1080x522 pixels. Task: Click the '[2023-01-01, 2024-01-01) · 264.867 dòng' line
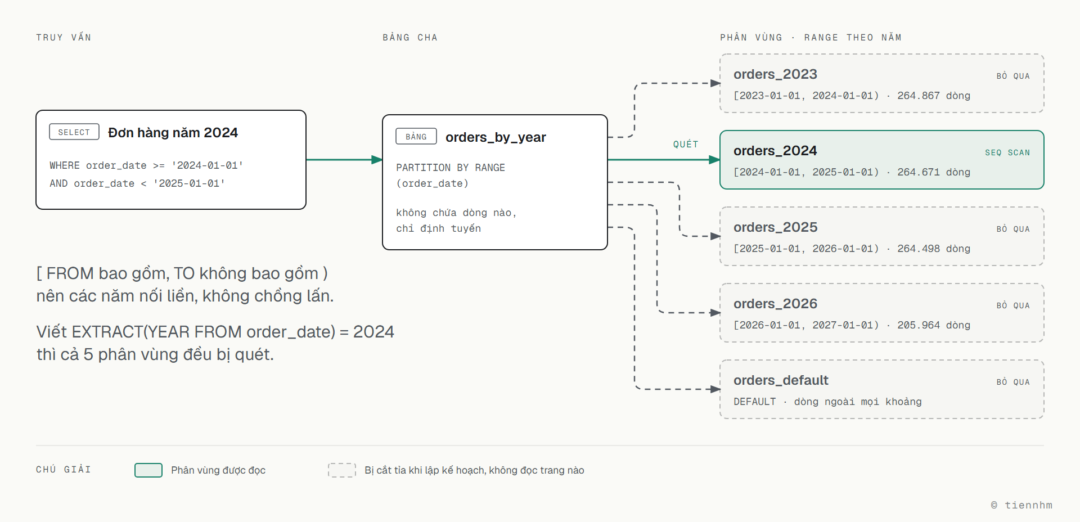(852, 96)
